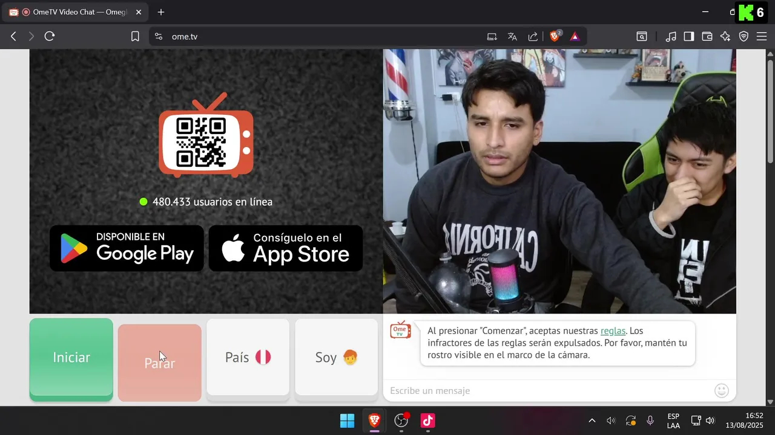Click Brave icon in taskbar
Image resolution: width=775 pixels, height=435 pixels.
pyautogui.click(x=375, y=420)
